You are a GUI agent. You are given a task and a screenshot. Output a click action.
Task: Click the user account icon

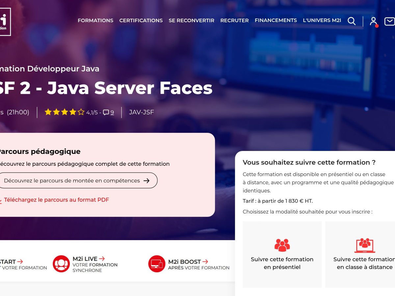pos(373,21)
